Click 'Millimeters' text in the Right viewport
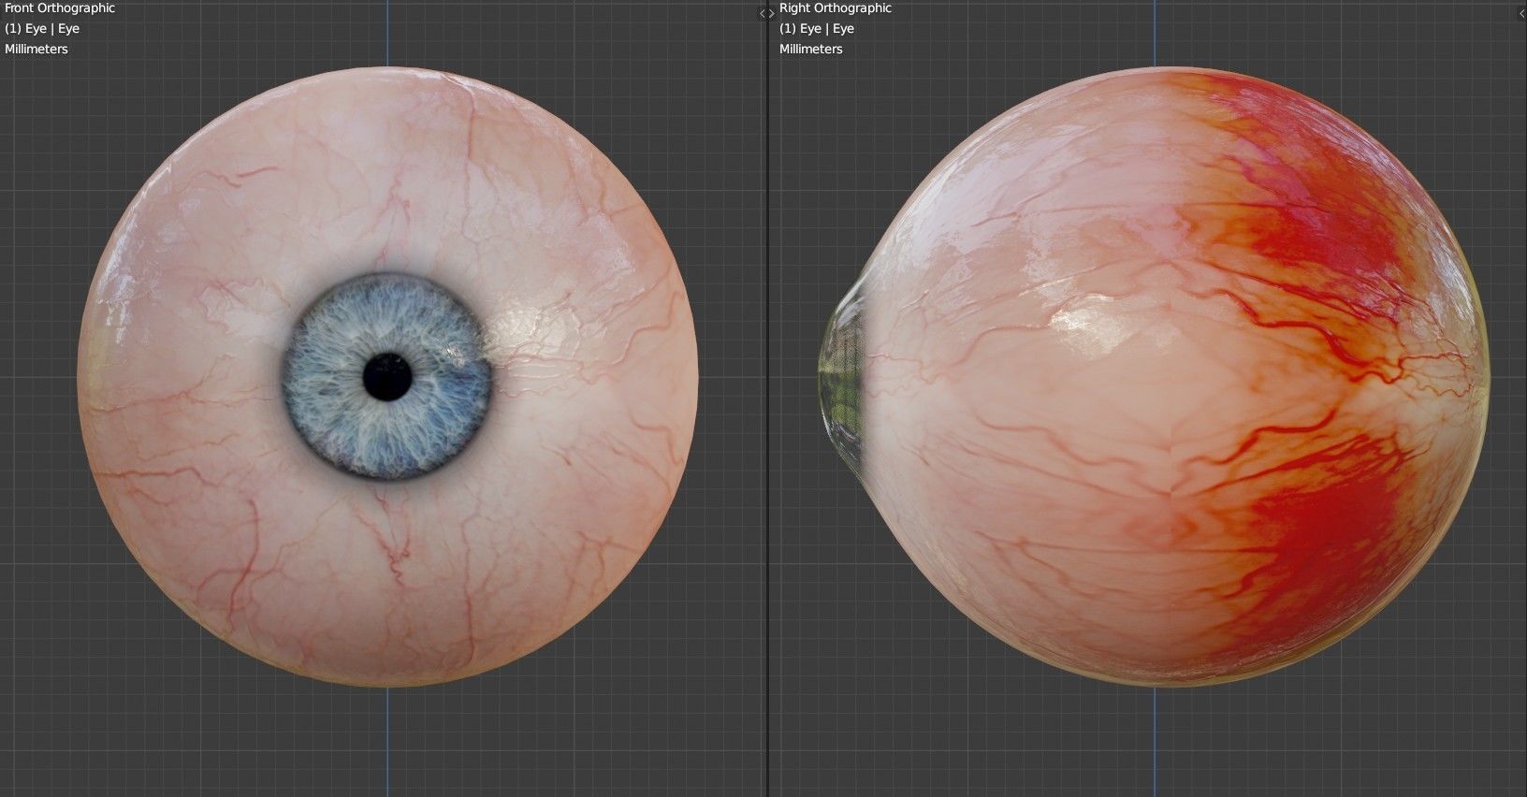The width and height of the screenshot is (1527, 797). (x=811, y=49)
